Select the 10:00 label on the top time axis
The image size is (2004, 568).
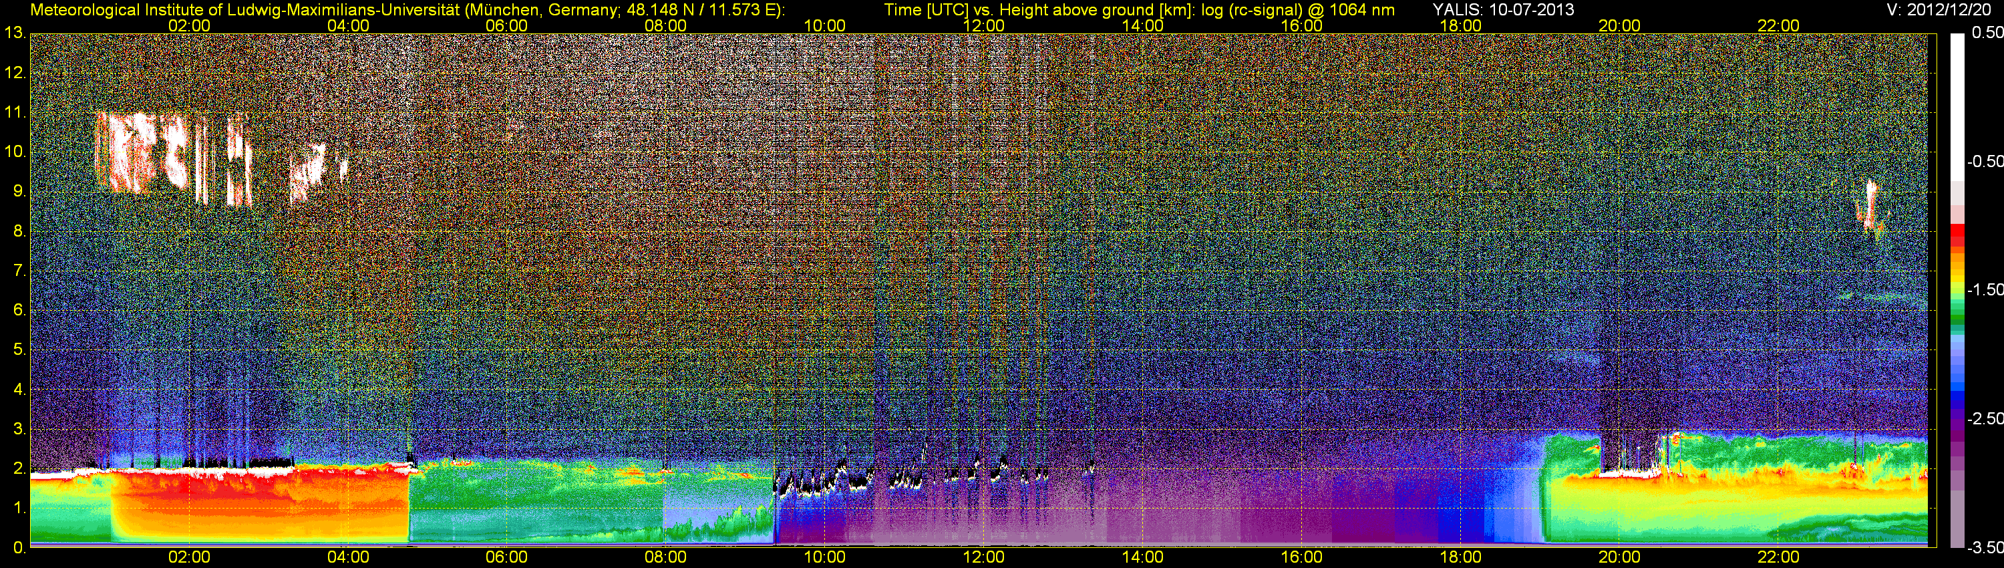click(824, 25)
